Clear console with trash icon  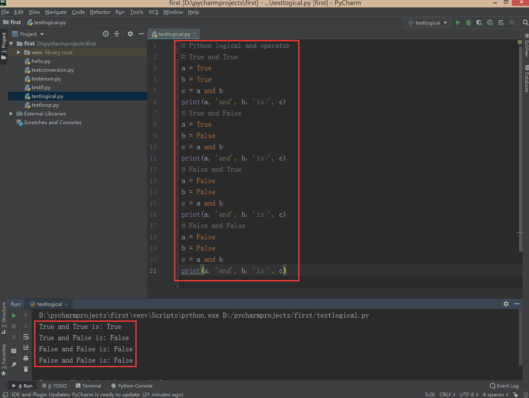(x=26, y=369)
